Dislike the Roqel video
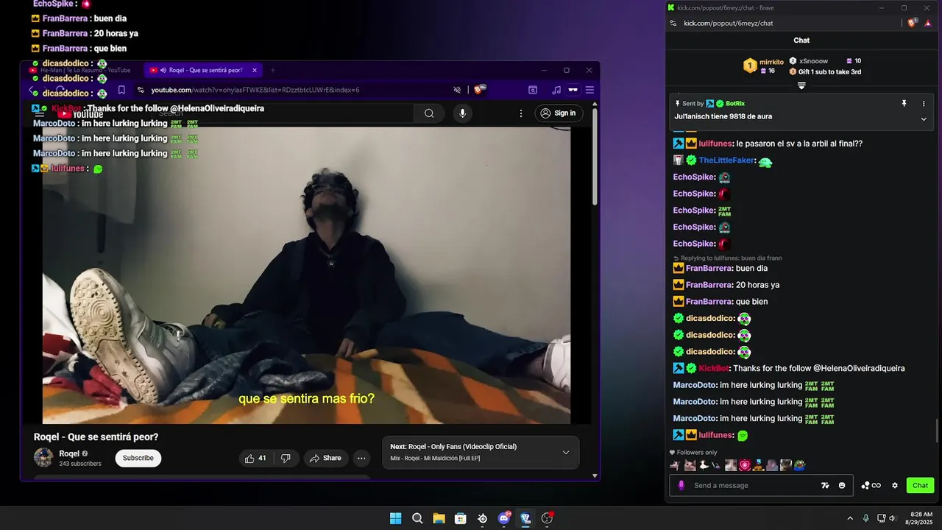Screen dimensions: 942x530 (x=286, y=458)
